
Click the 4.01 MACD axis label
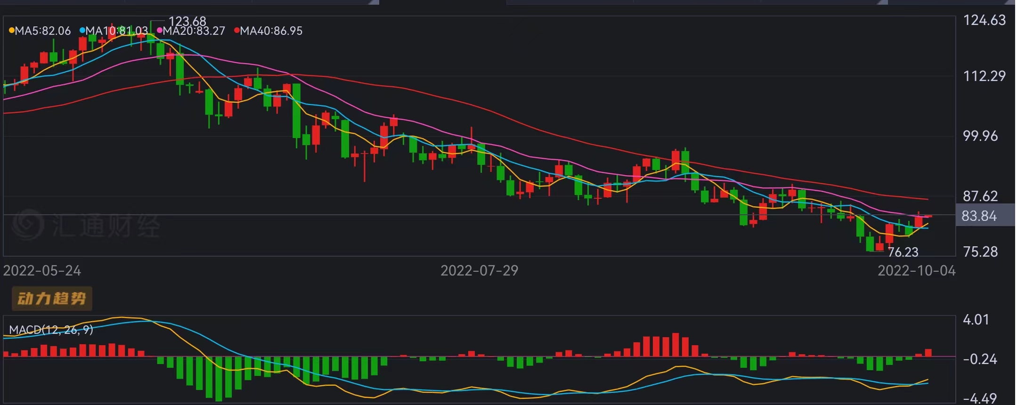[x=976, y=320]
